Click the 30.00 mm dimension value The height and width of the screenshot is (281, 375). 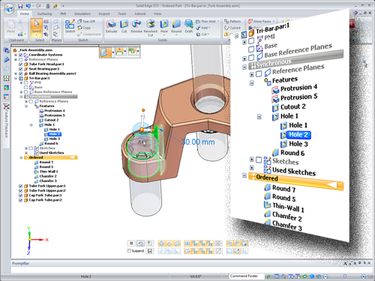(198, 142)
